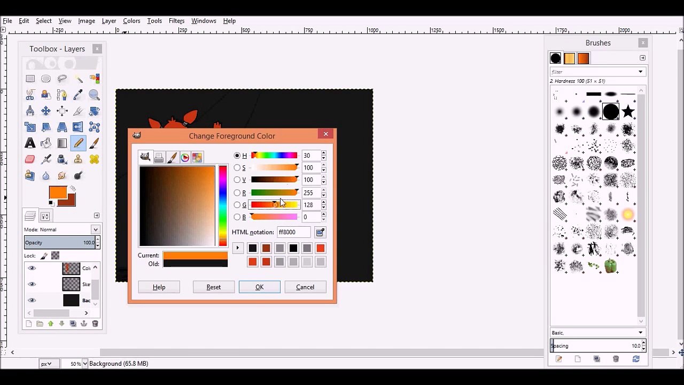Select the B blue radio button
This screenshot has height=385, width=684.
(237, 217)
